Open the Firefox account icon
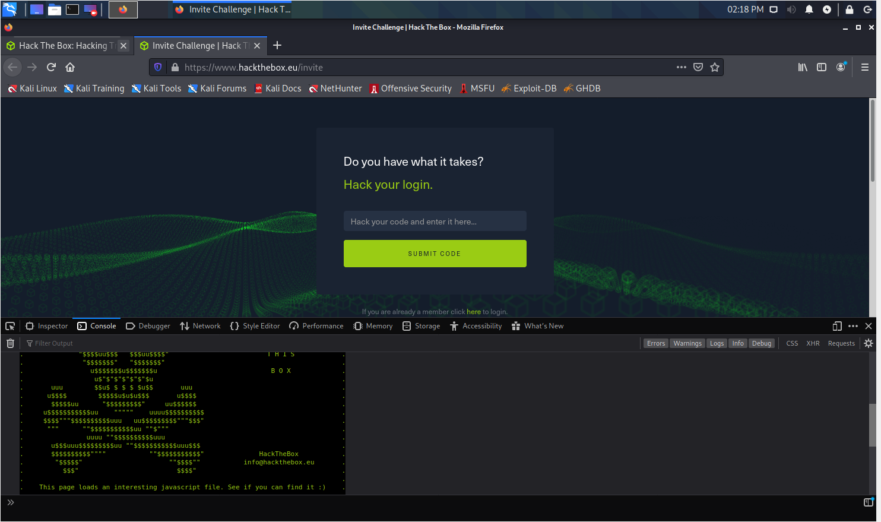 tap(841, 67)
